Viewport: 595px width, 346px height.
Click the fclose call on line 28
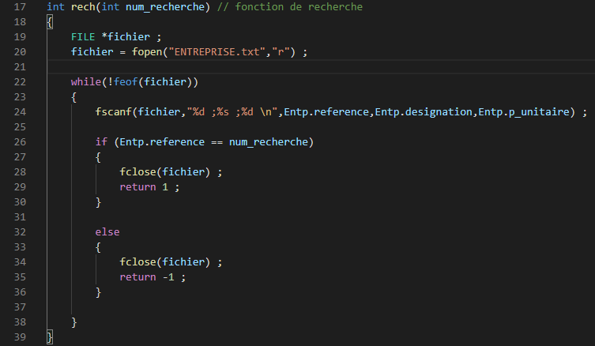tap(137, 172)
